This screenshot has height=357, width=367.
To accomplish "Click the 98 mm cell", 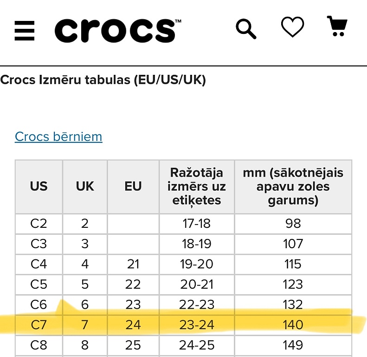I will pyautogui.click(x=293, y=224).
